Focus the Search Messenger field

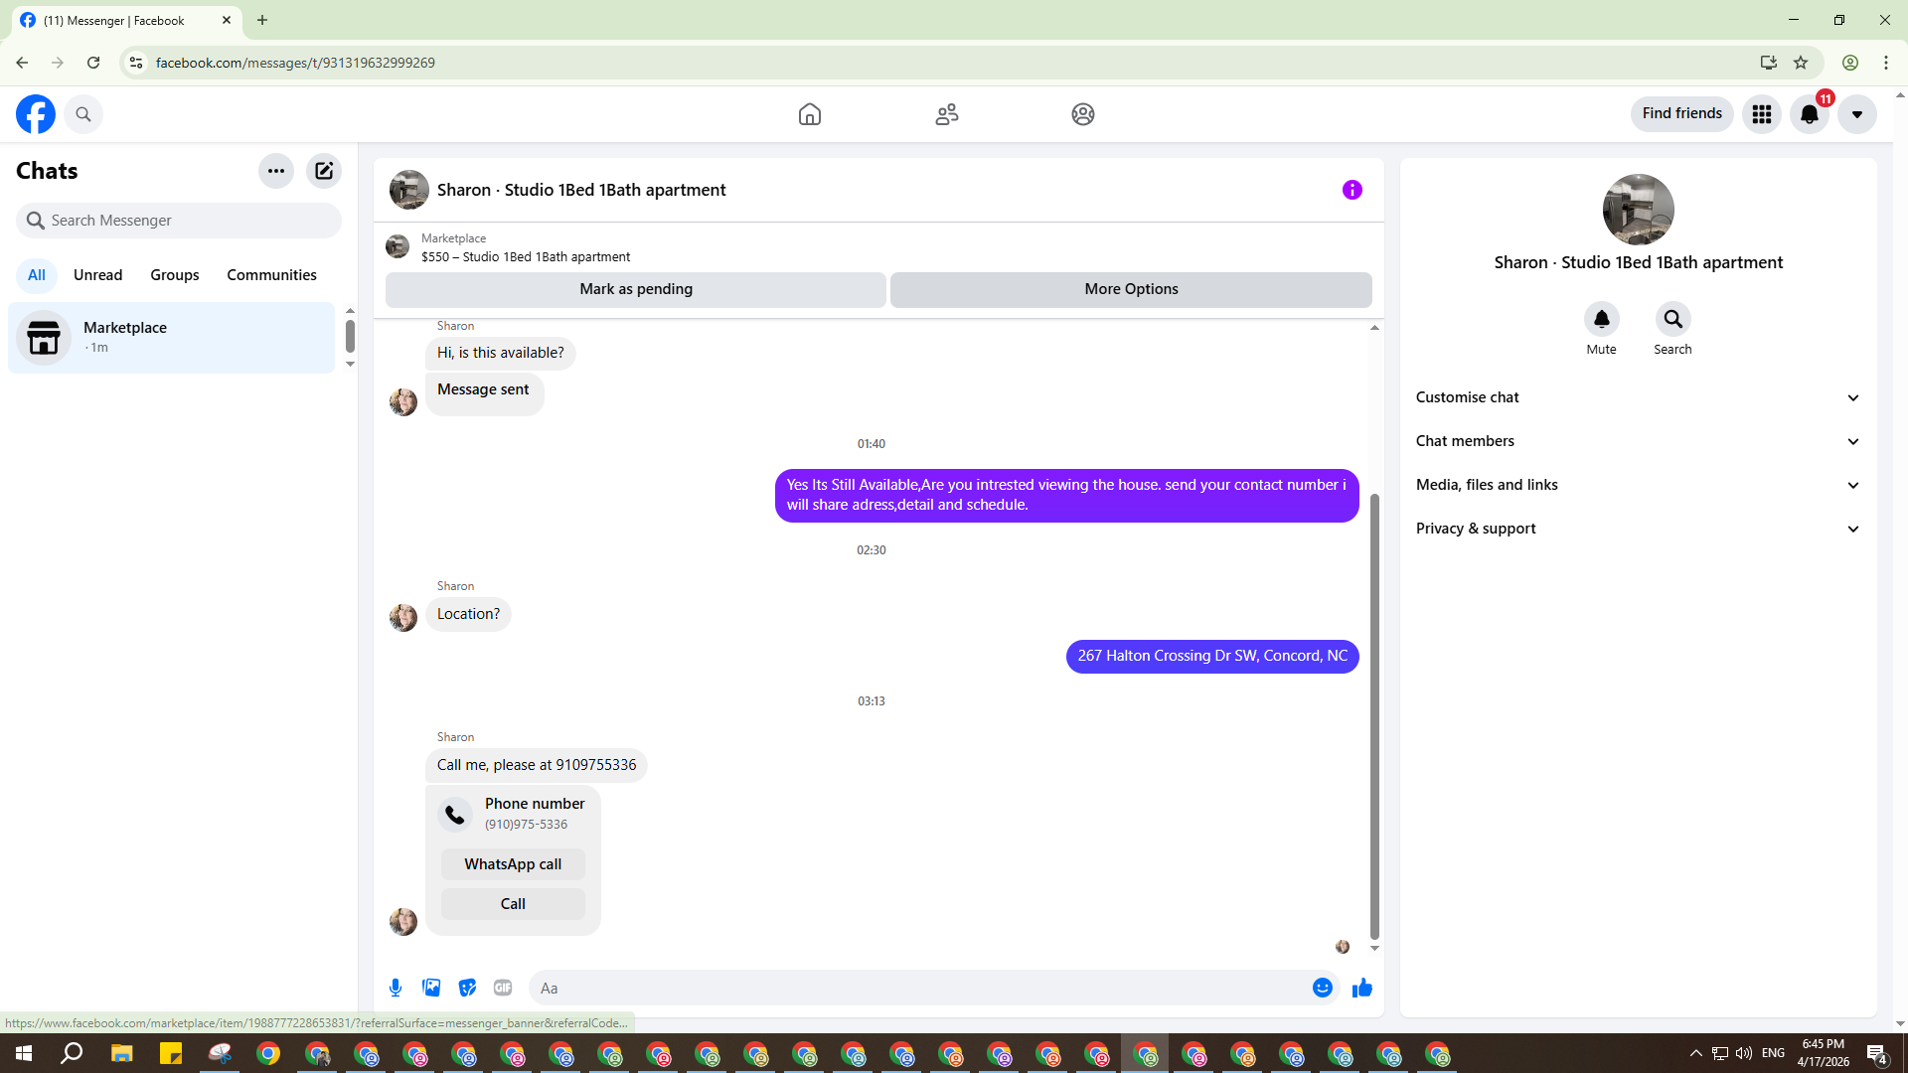pos(179,221)
